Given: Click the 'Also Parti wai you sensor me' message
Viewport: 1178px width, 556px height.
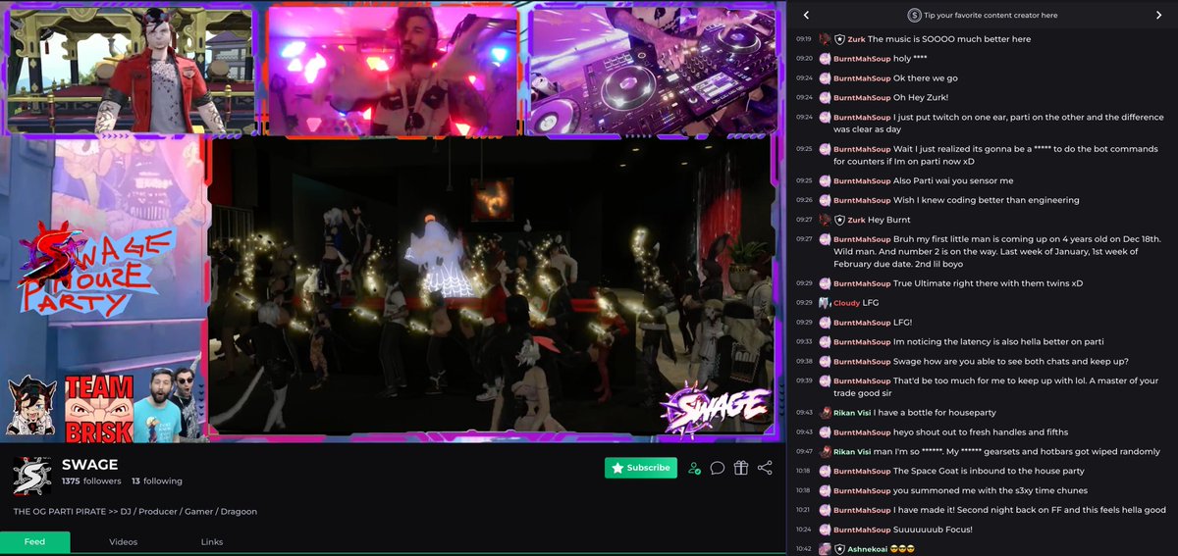Looking at the screenshot, I should click(x=953, y=181).
